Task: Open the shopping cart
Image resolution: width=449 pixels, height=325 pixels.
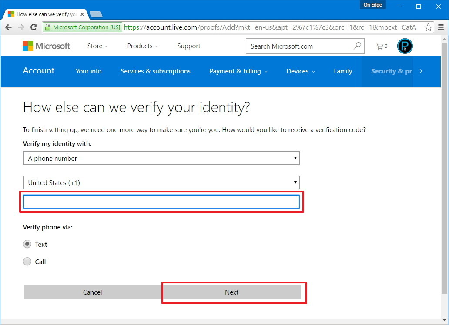Action: tap(380, 46)
